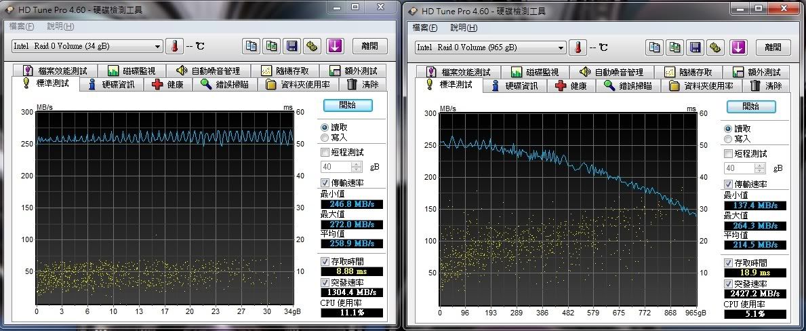This screenshot has width=806, height=331.
Task: Copy screenshot to clipboard in right window
Action: pos(675,47)
